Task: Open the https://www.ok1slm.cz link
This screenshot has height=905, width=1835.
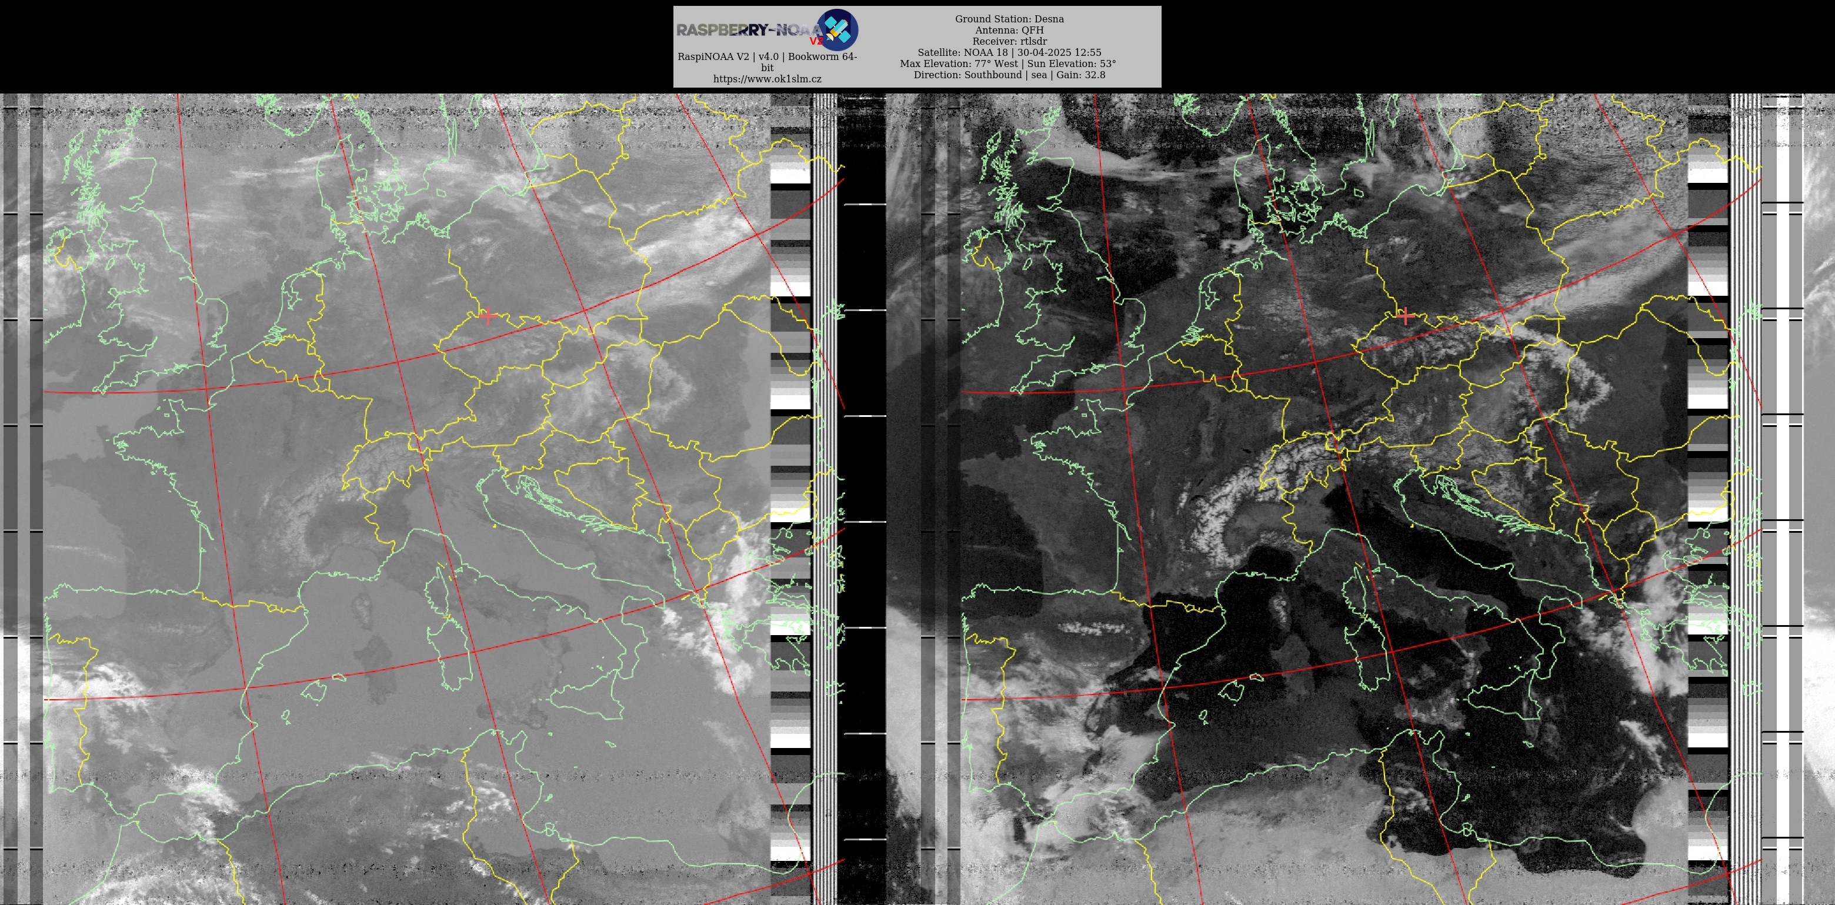Action: click(x=767, y=79)
